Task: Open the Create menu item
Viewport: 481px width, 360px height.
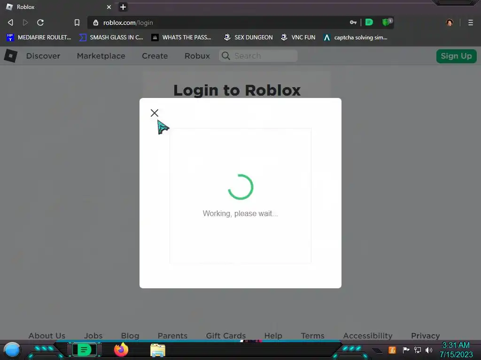Action: (x=155, y=56)
